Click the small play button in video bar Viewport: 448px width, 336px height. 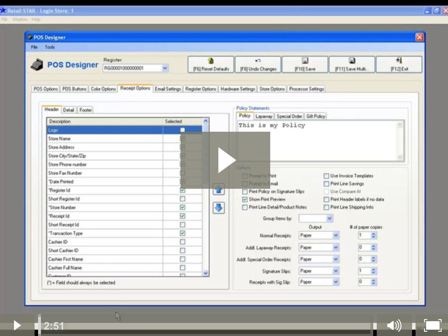(x=17, y=325)
